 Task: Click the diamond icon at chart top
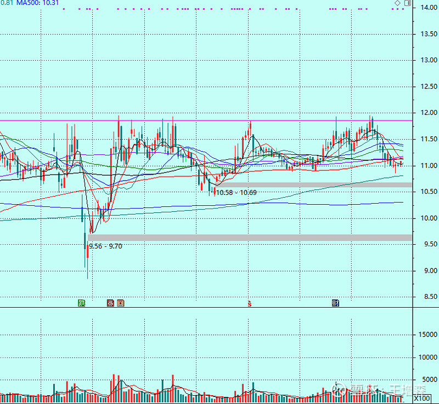397,3
